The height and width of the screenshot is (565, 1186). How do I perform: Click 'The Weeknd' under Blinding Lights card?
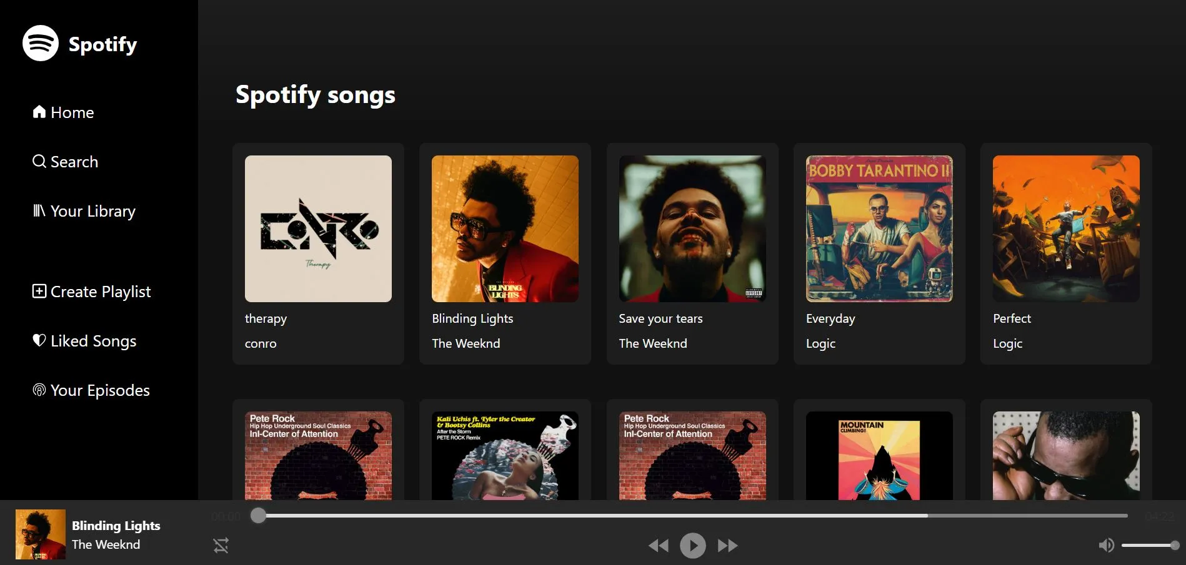point(466,343)
